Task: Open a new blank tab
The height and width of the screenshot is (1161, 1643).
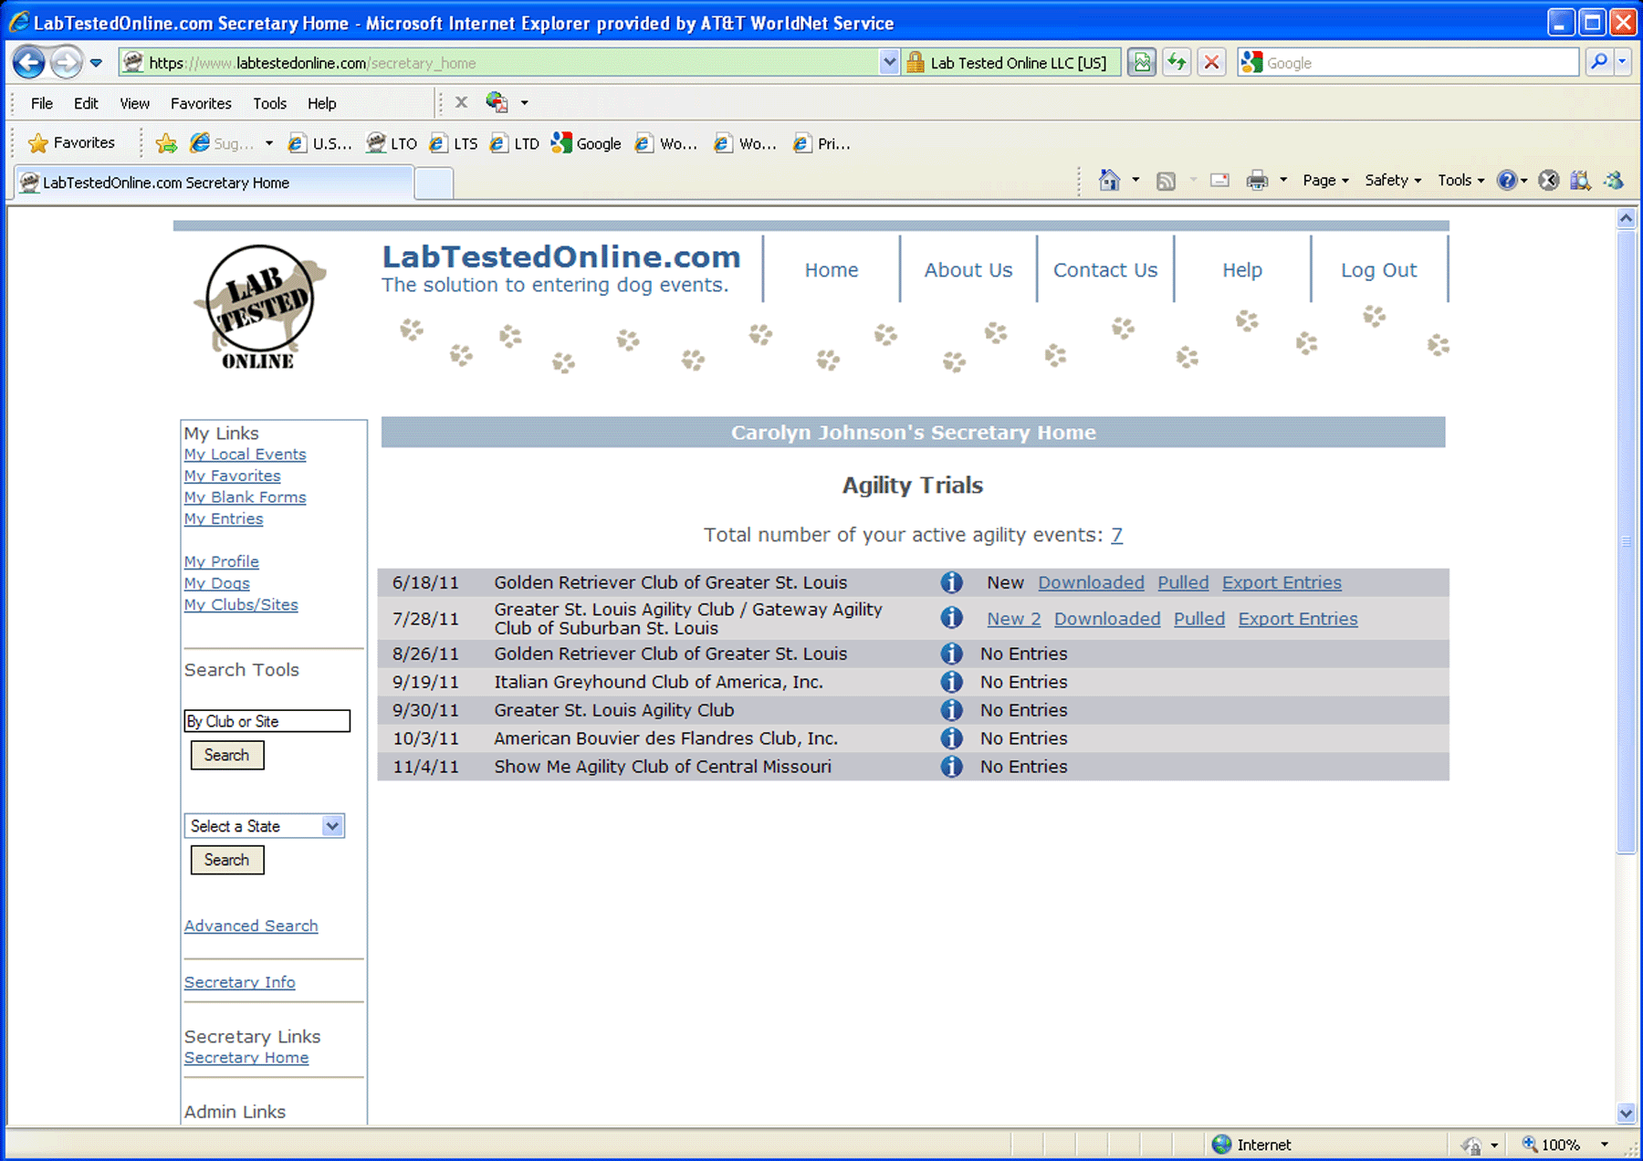Action: click(x=434, y=183)
